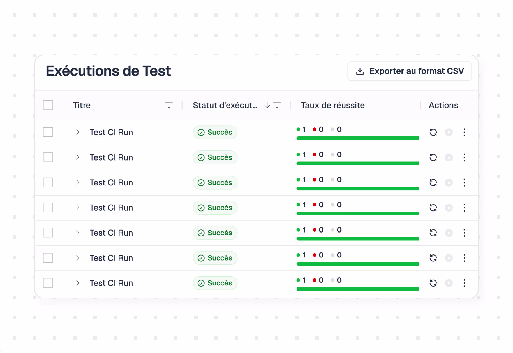
Task: Click Exporter au format CSV button
Action: point(410,71)
